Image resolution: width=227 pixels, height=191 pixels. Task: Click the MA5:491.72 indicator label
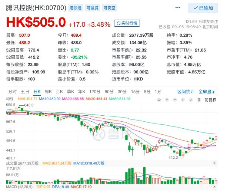(27, 99)
